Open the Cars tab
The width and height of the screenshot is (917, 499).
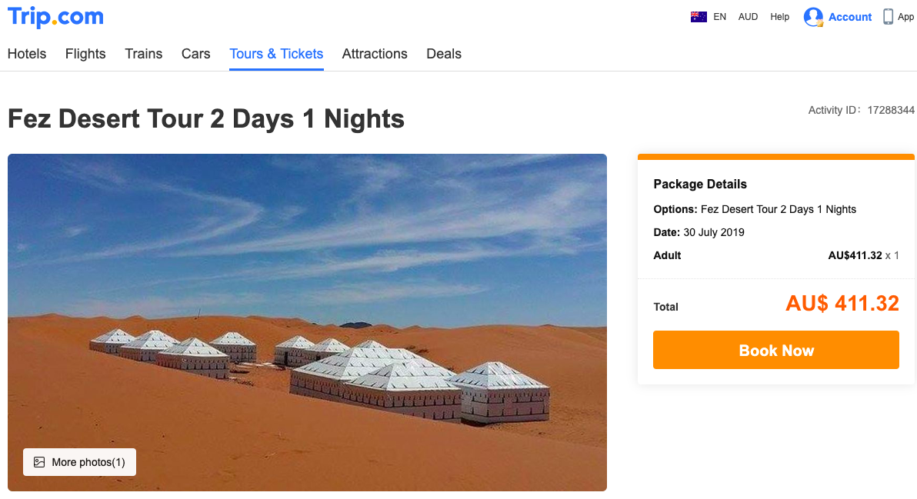[195, 54]
